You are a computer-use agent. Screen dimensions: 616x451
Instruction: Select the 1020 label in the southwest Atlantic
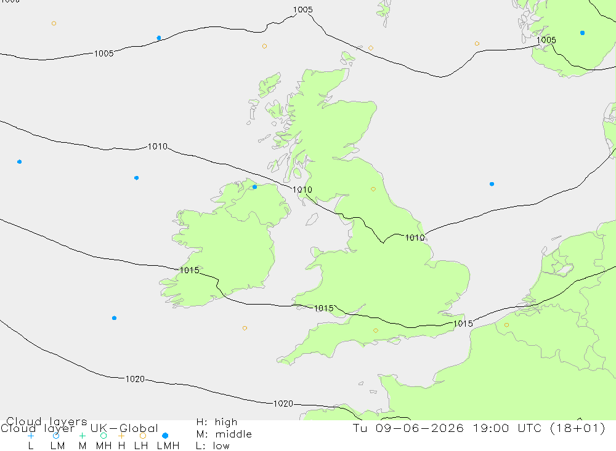(135, 379)
